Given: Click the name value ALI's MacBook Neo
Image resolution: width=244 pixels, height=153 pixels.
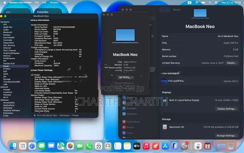Looking at the screenshot, I should 228,36.
